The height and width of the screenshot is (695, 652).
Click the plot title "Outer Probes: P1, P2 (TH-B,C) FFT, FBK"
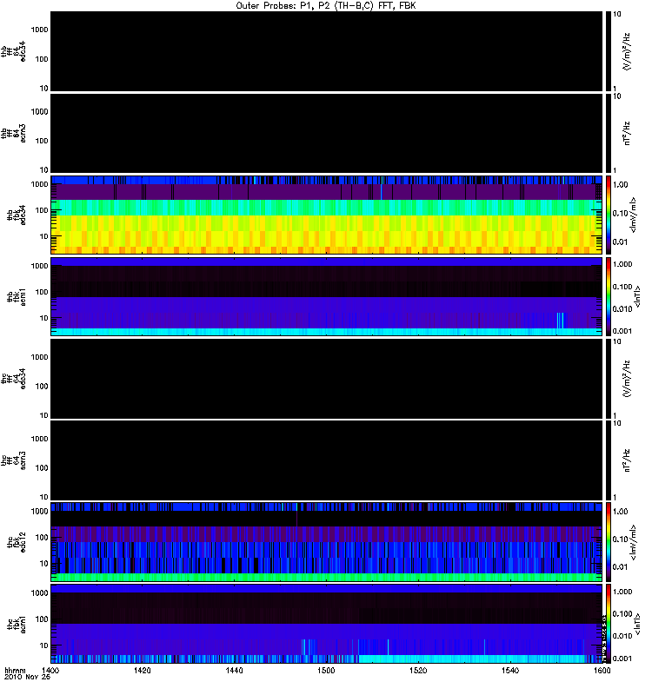[326, 6]
